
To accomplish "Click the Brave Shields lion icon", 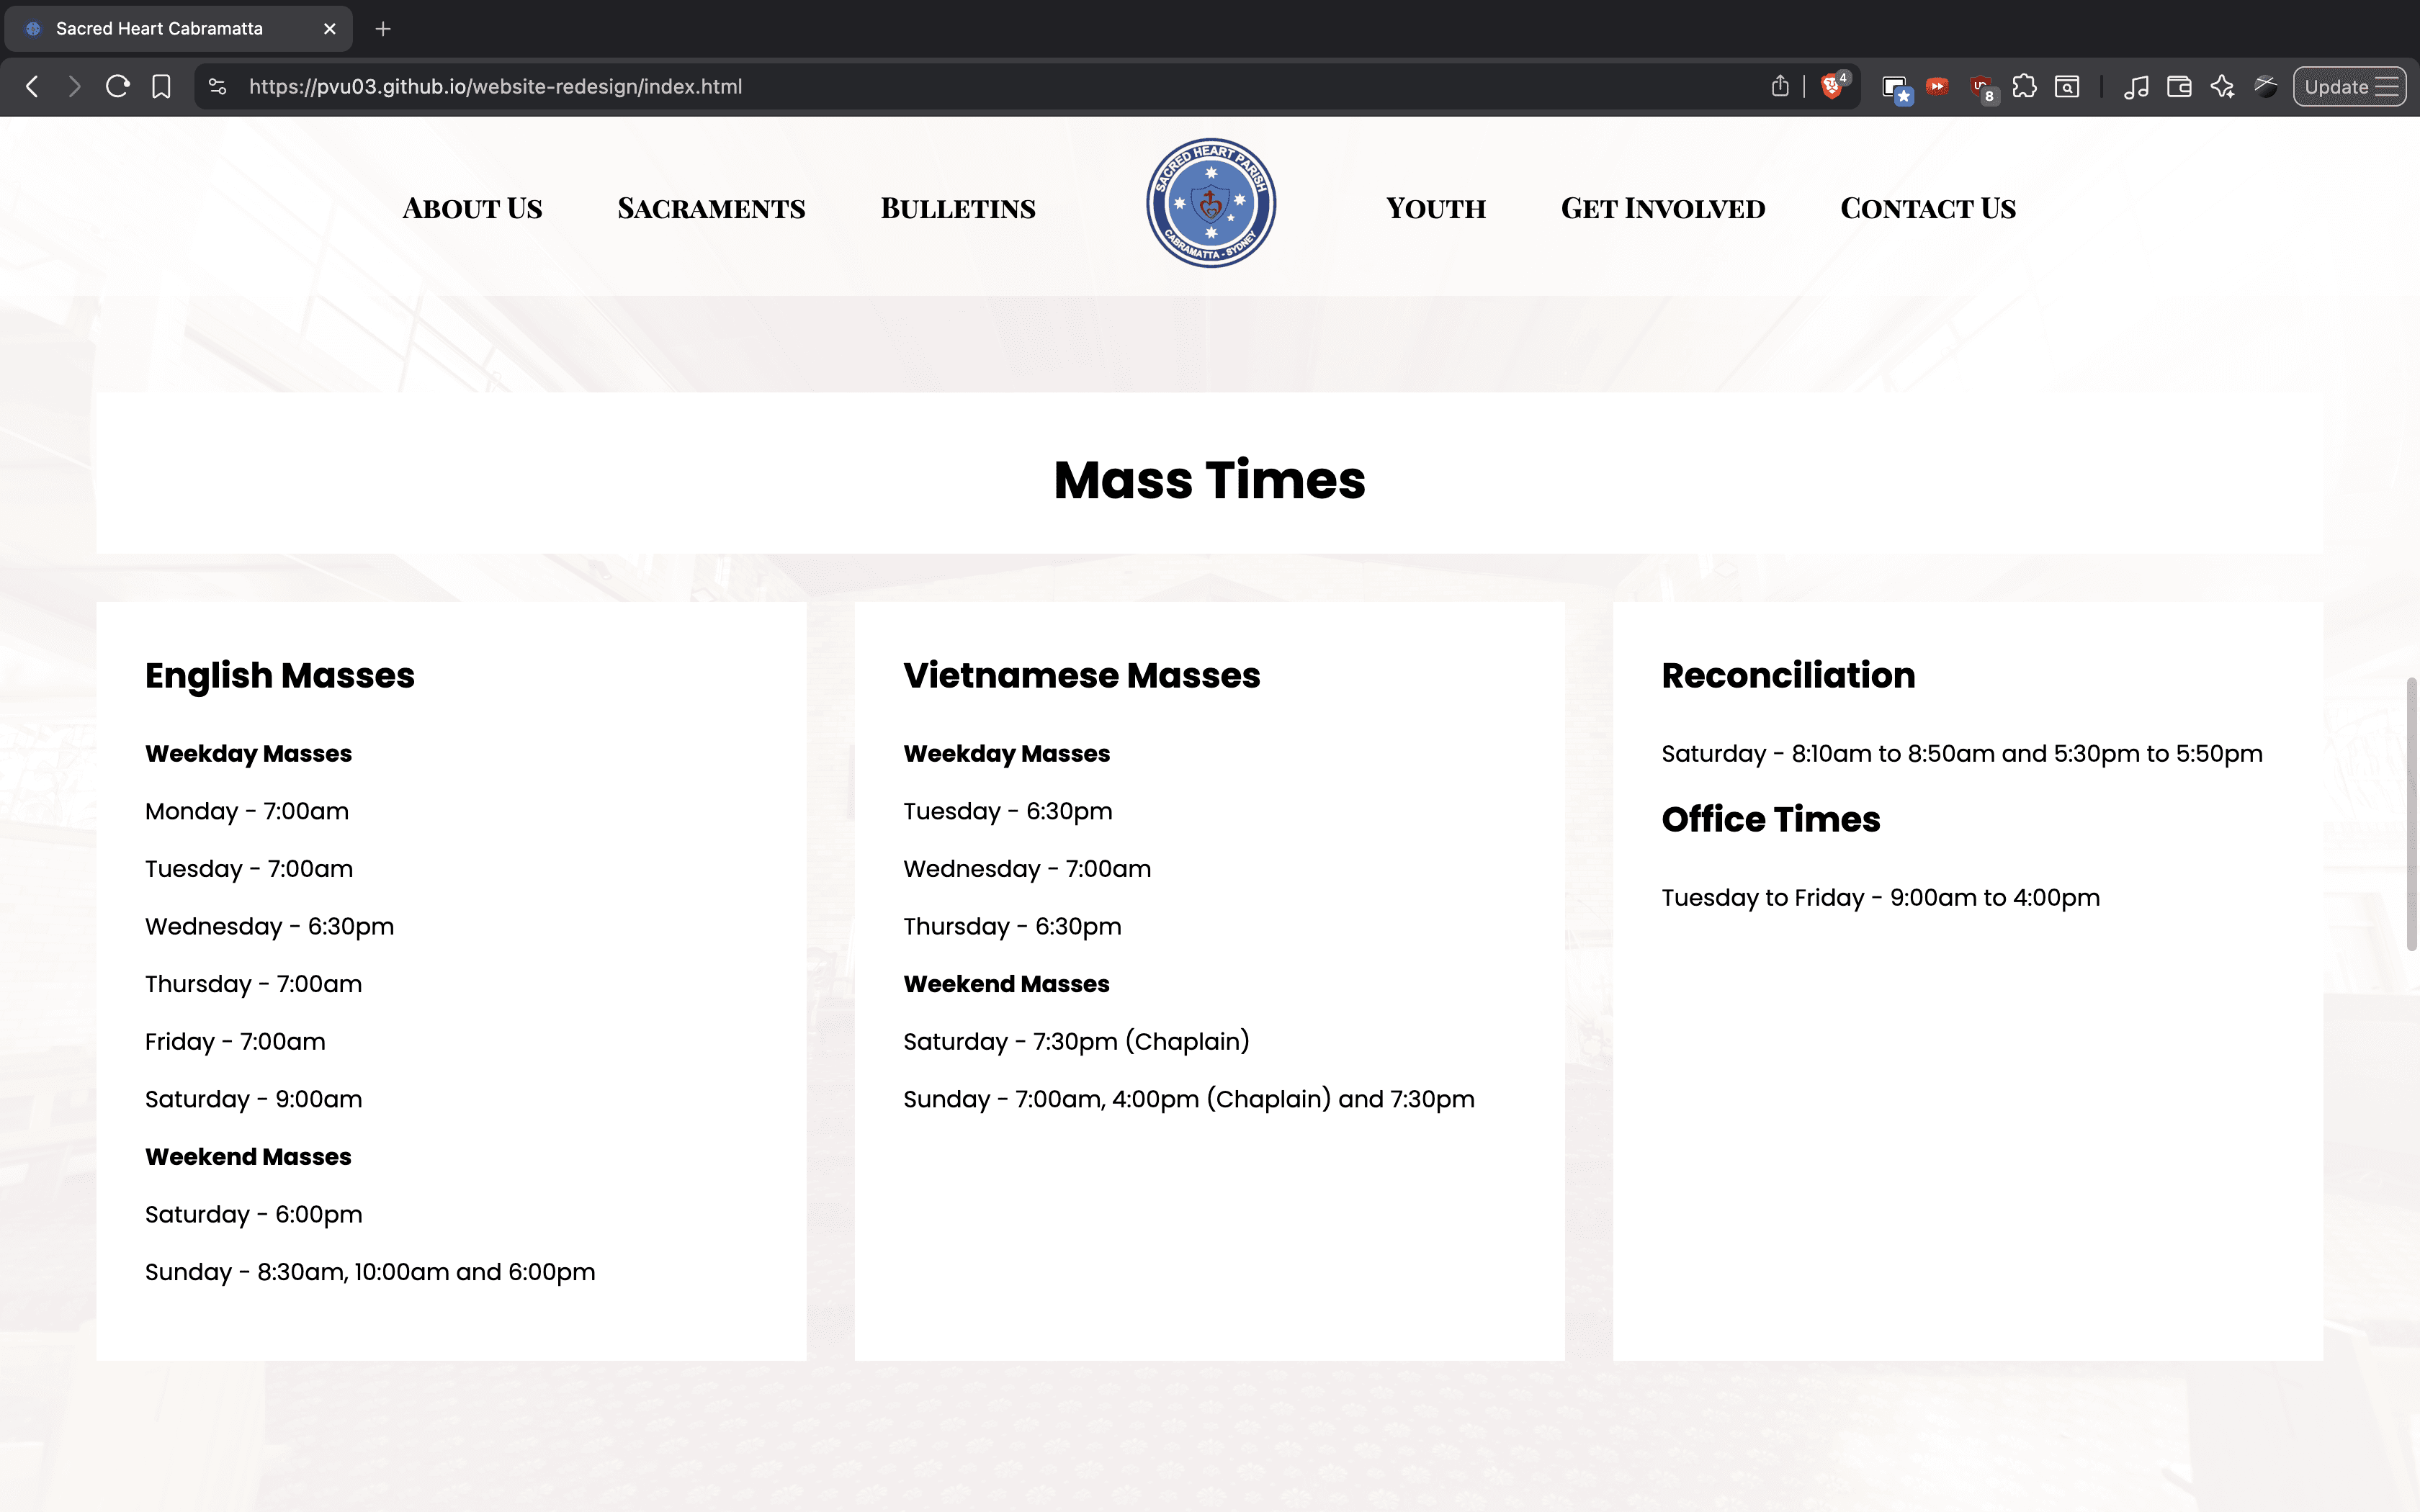I will pos(1832,87).
